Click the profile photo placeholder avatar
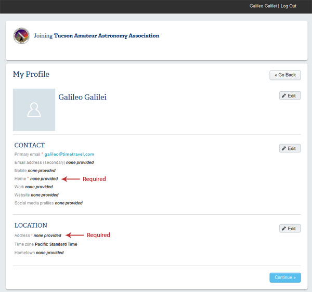 click(x=34, y=109)
